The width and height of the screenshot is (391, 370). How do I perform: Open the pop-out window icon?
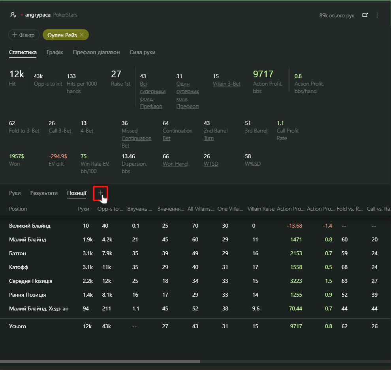click(365, 15)
